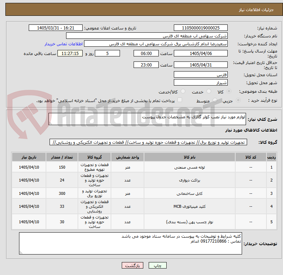
Task: Select the لوله مسی صنعتی row
Action: pos(144,167)
